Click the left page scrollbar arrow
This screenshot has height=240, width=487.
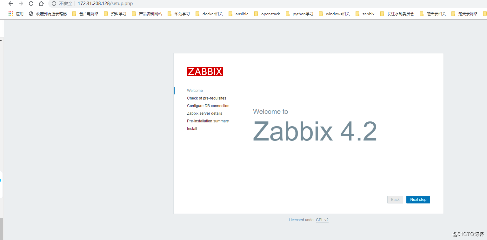tap(1, 40)
